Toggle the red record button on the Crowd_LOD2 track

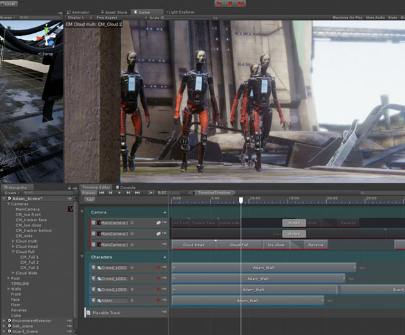pos(159,268)
